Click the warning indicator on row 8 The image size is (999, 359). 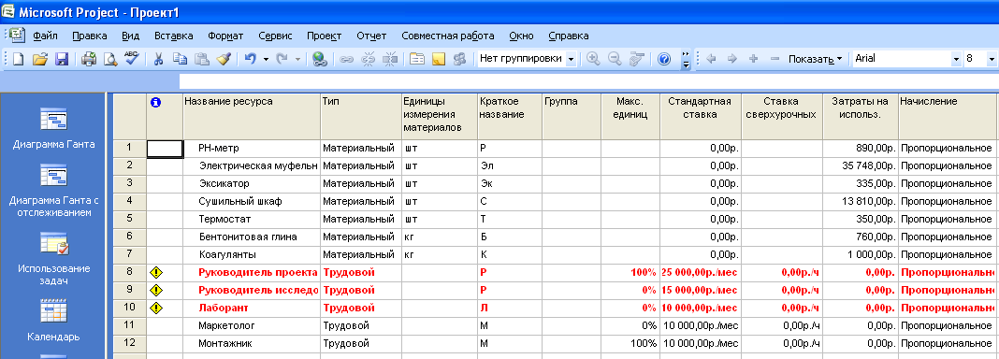click(x=156, y=272)
